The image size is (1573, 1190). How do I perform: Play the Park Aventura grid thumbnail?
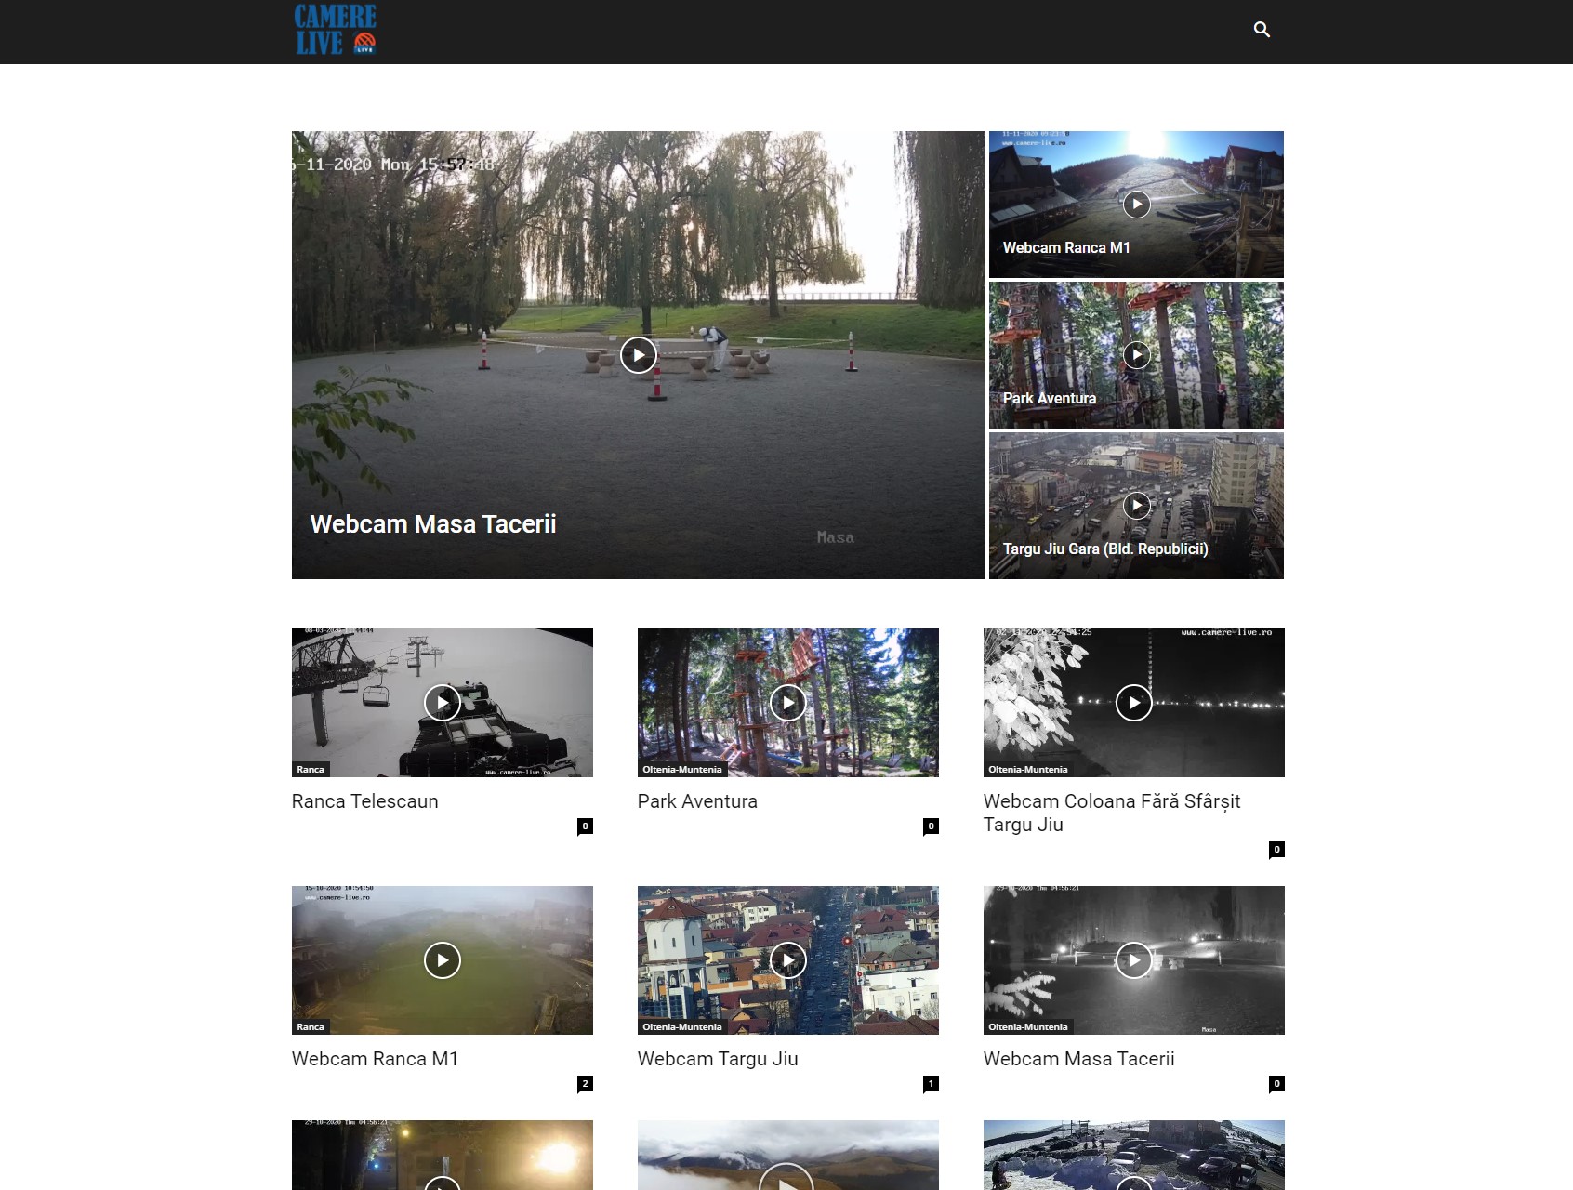pos(788,703)
